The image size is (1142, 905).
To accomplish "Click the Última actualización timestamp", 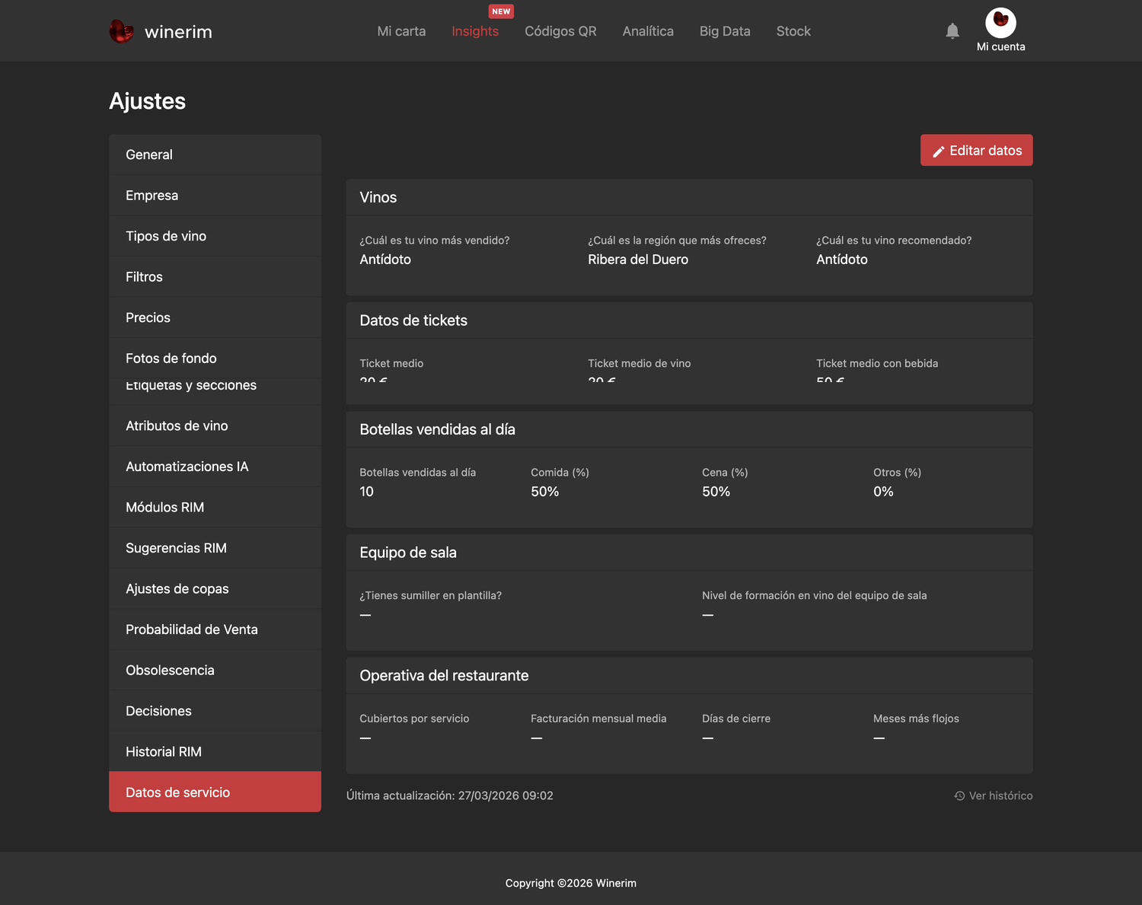I will tap(450, 795).
